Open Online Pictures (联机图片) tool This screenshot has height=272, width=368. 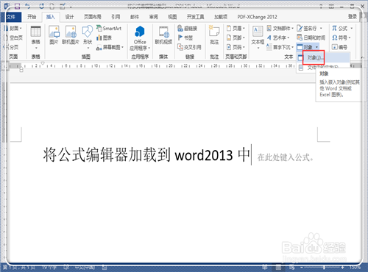(71, 35)
